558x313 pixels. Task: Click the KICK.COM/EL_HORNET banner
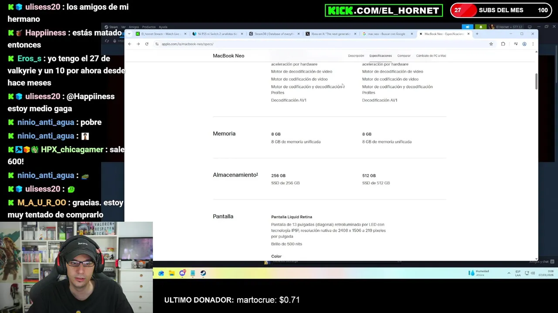tap(384, 10)
